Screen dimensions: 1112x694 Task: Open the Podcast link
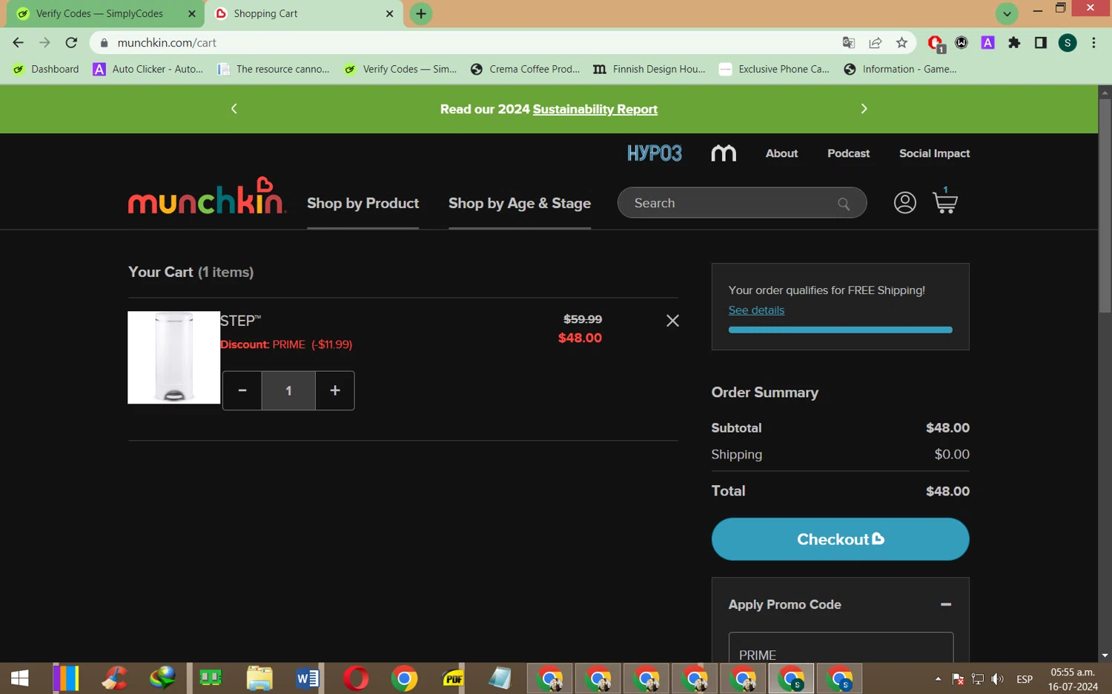848,153
